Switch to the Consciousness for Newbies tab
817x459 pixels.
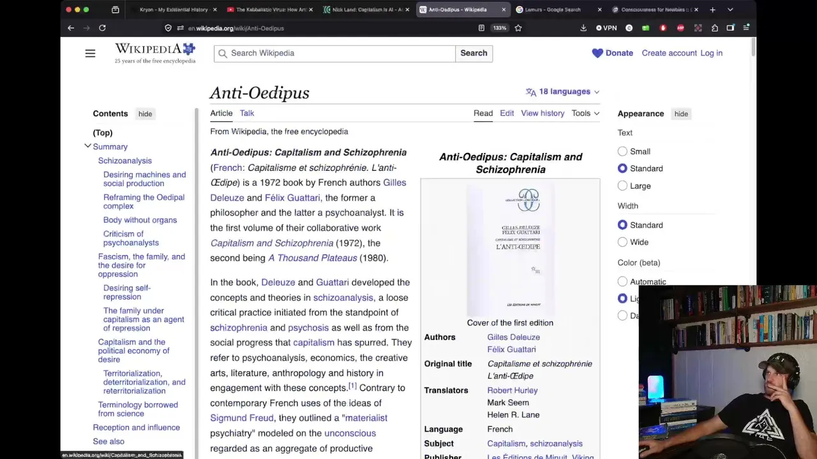[x=656, y=10]
